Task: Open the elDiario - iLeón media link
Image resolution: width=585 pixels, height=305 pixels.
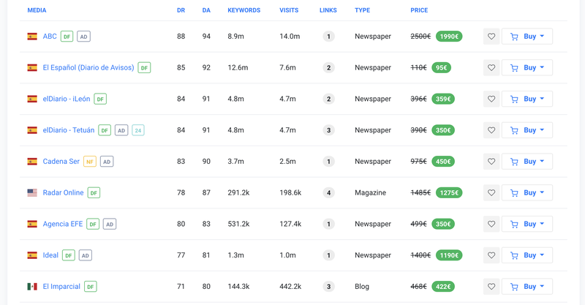Action: tap(67, 99)
